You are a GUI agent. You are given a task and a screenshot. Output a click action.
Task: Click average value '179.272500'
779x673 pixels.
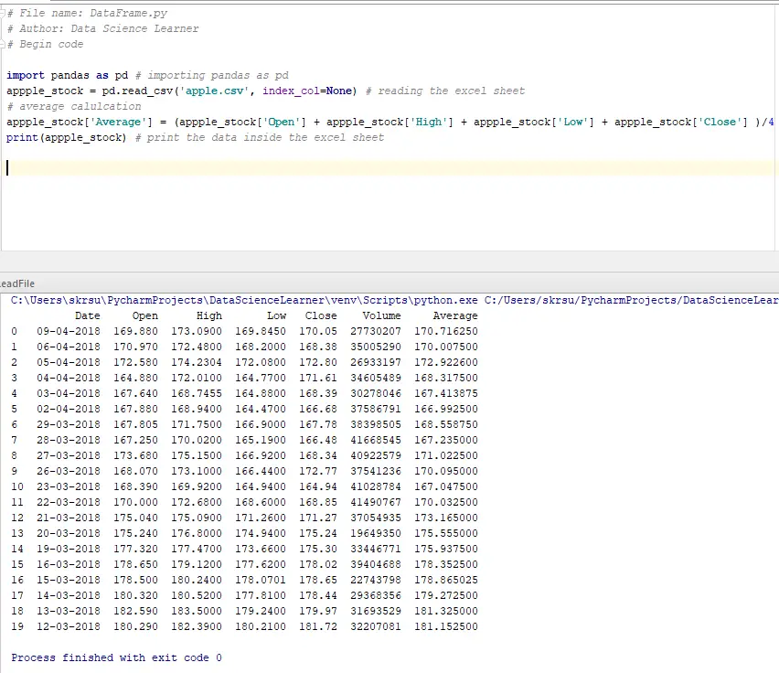[x=446, y=595]
